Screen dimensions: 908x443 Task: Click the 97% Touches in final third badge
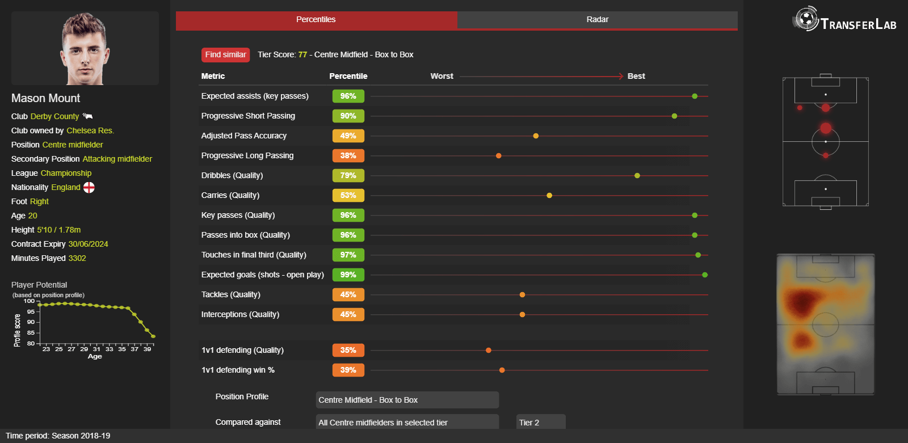(x=348, y=255)
